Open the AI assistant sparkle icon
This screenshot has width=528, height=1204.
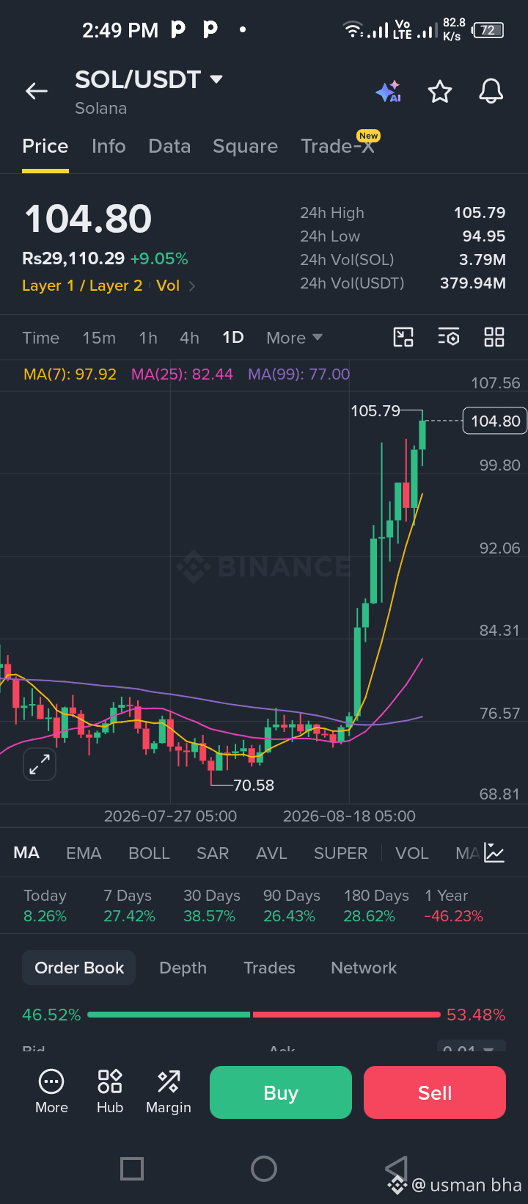pyautogui.click(x=388, y=92)
